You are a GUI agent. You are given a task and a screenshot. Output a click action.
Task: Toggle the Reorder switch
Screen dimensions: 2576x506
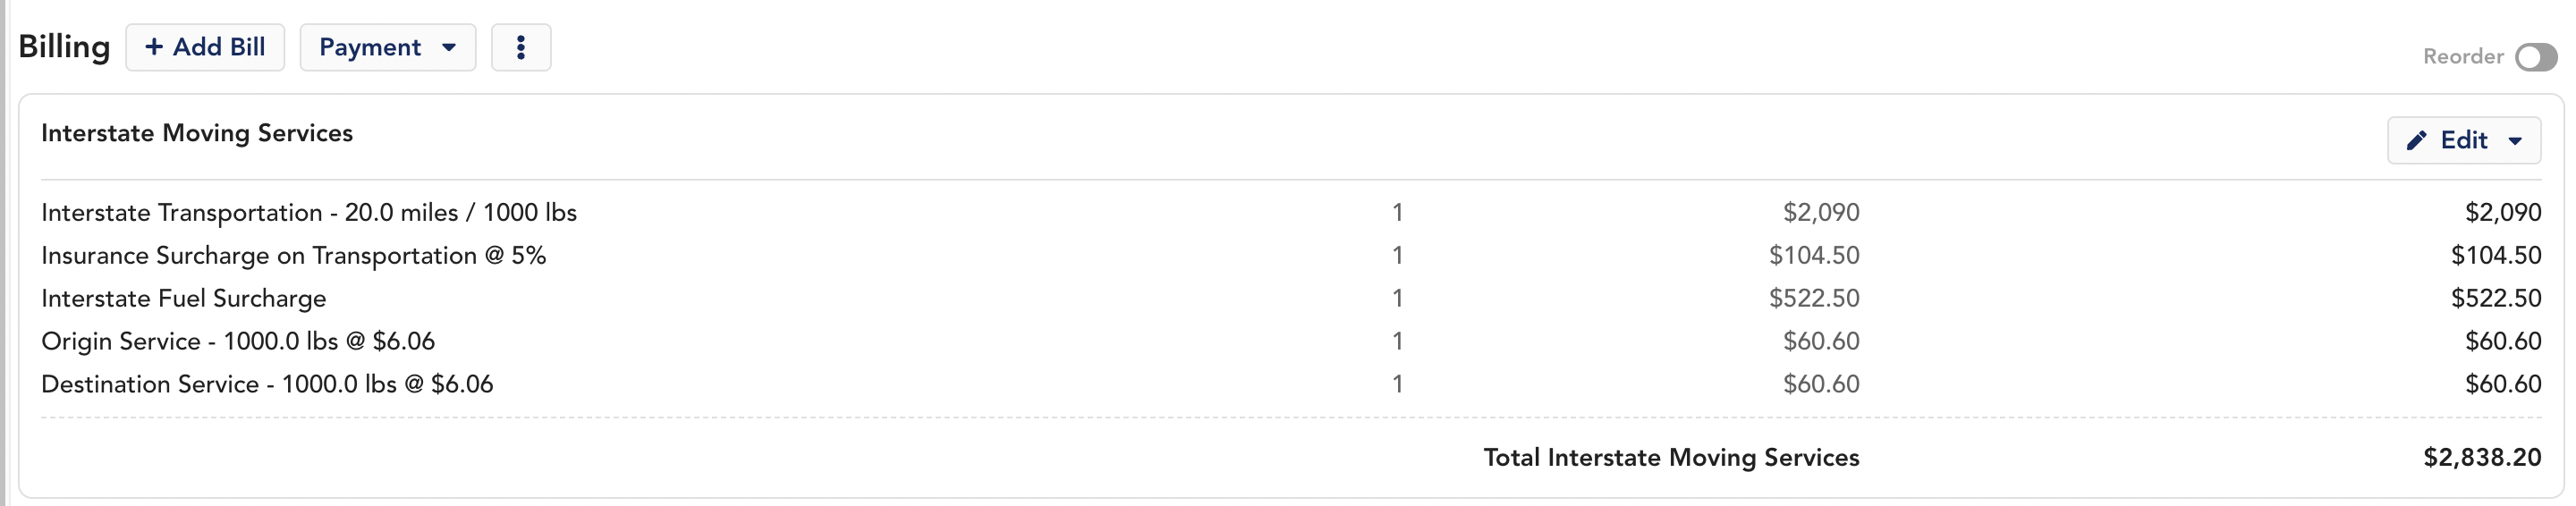2537,57
